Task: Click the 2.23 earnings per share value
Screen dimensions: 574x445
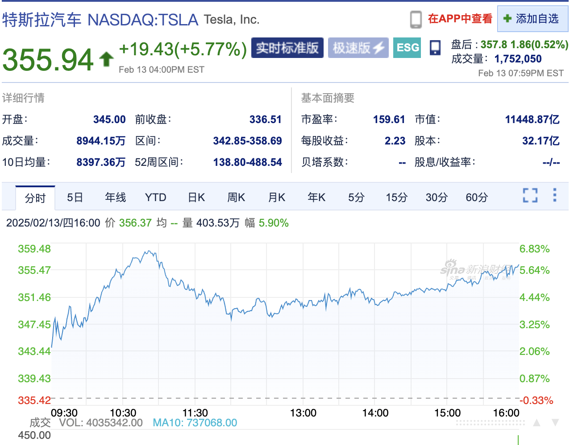Action: tap(395, 141)
